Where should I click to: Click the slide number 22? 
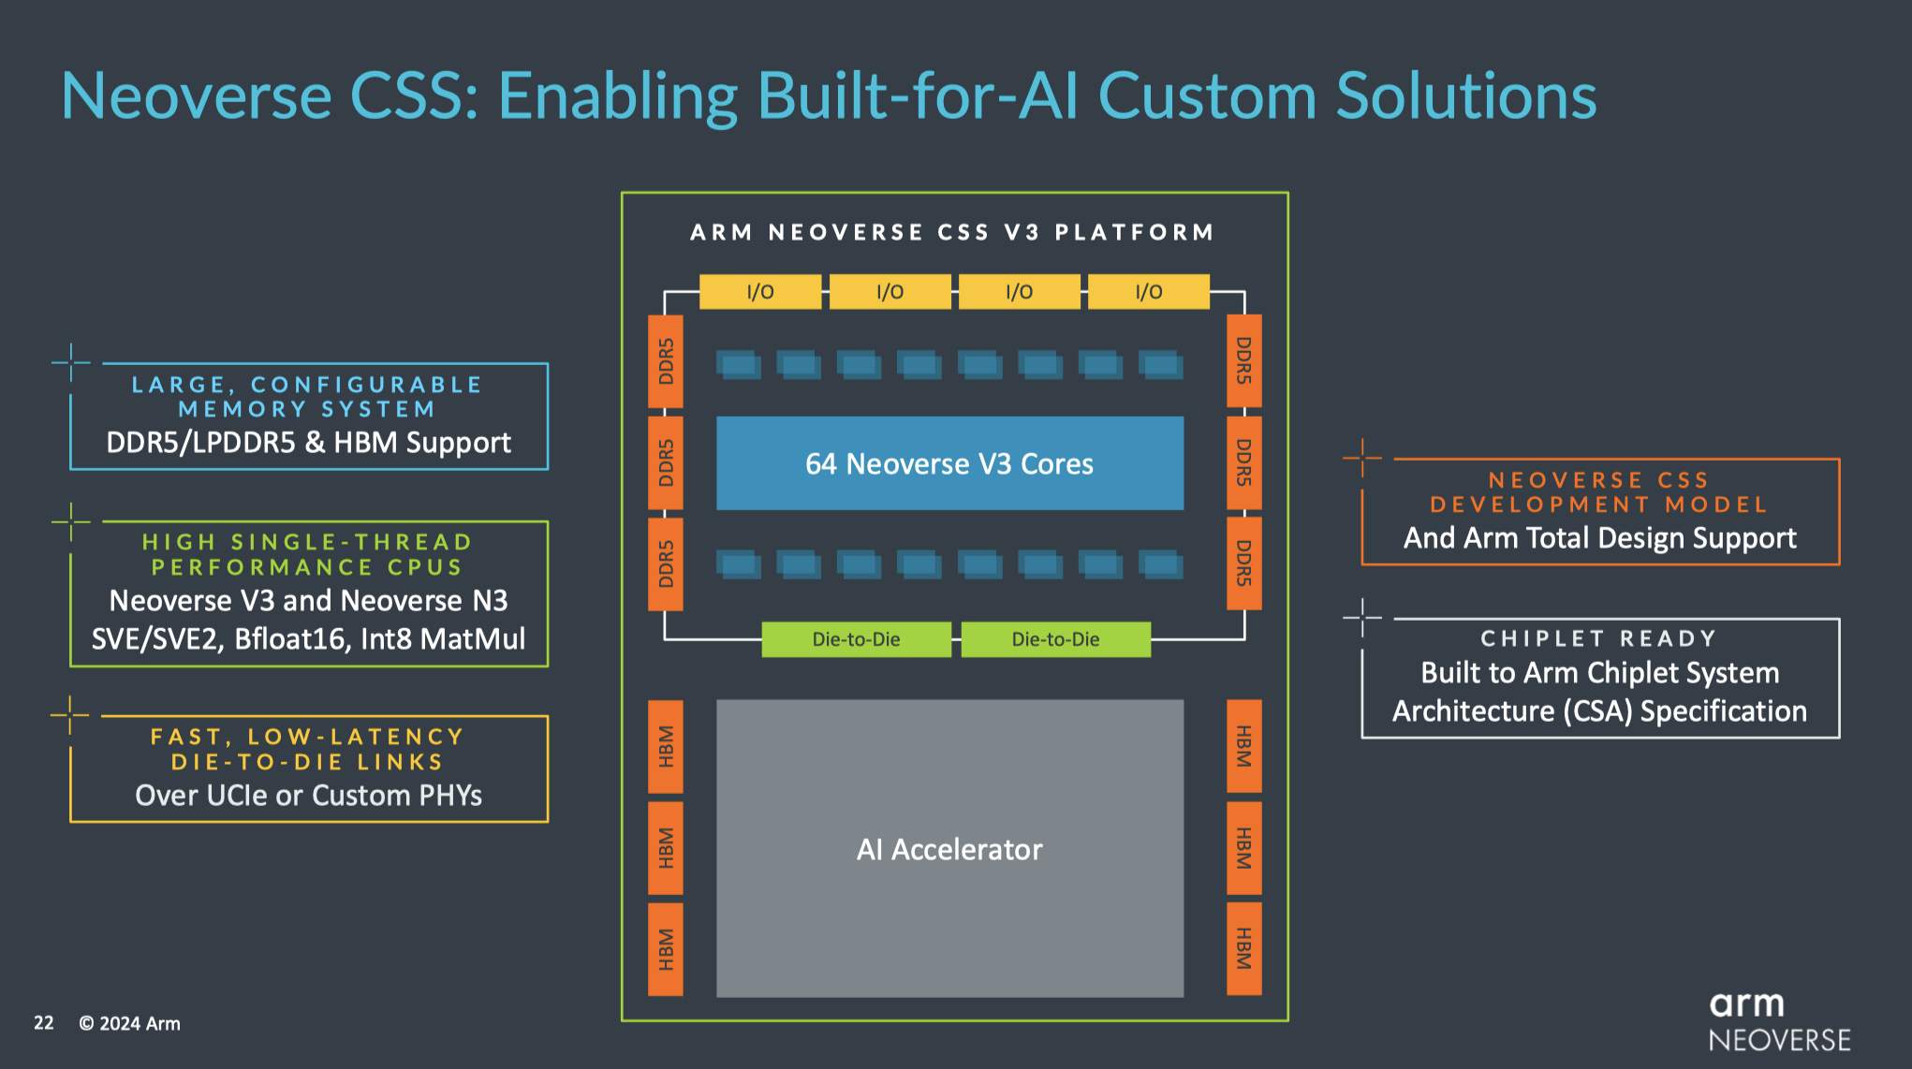pos(44,1023)
